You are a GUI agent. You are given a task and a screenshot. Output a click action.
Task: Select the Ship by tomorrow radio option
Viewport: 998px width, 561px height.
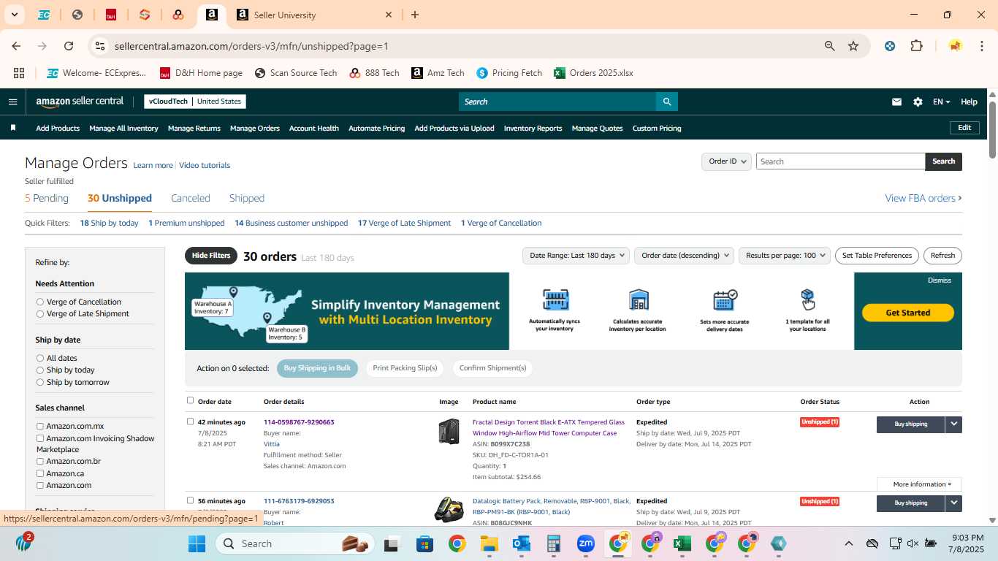(40, 382)
